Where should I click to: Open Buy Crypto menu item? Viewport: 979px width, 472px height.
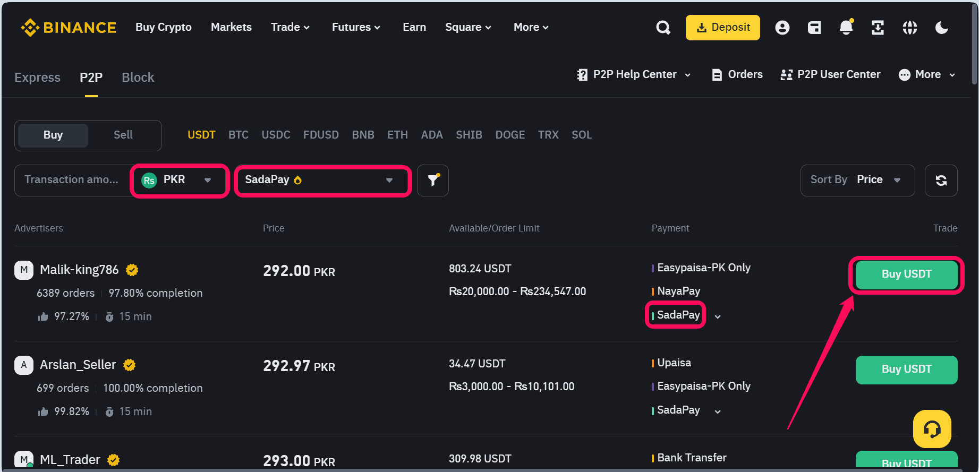pyautogui.click(x=164, y=27)
